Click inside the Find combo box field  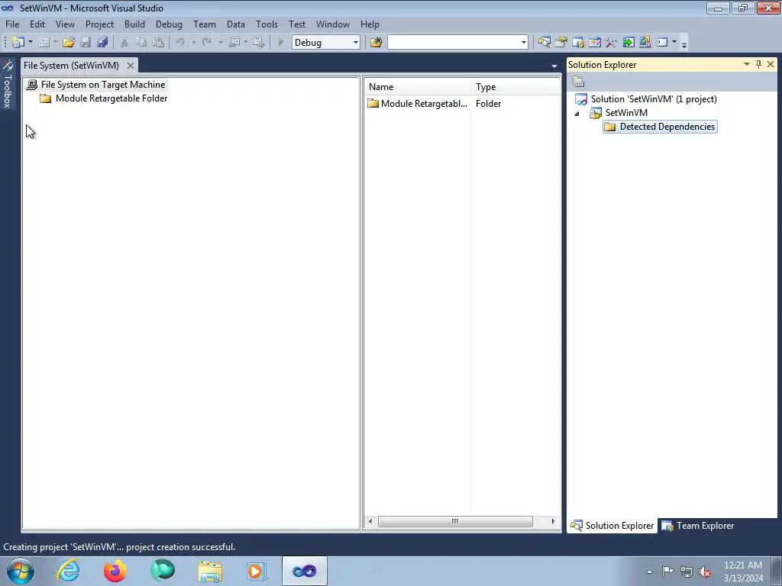[454, 43]
